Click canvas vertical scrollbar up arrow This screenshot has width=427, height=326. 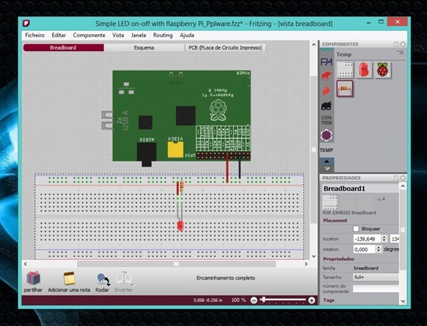tap(313, 44)
